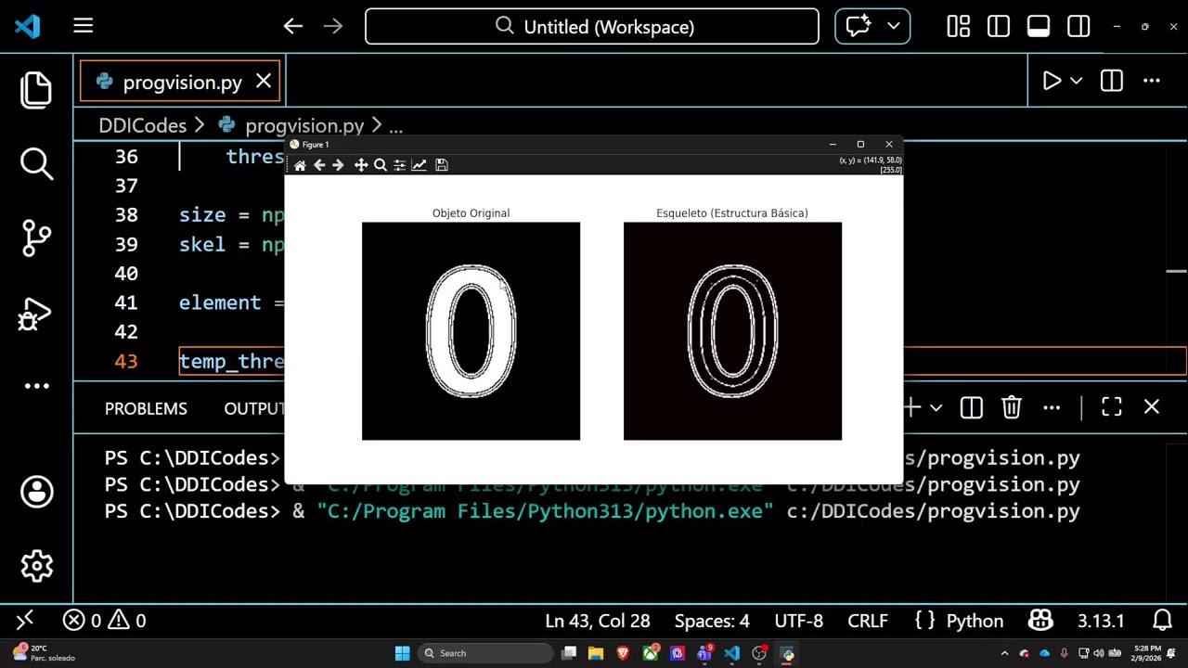Open the Source Control view
This screenshot has width=1188, height=668.
[x=36, y=238]
